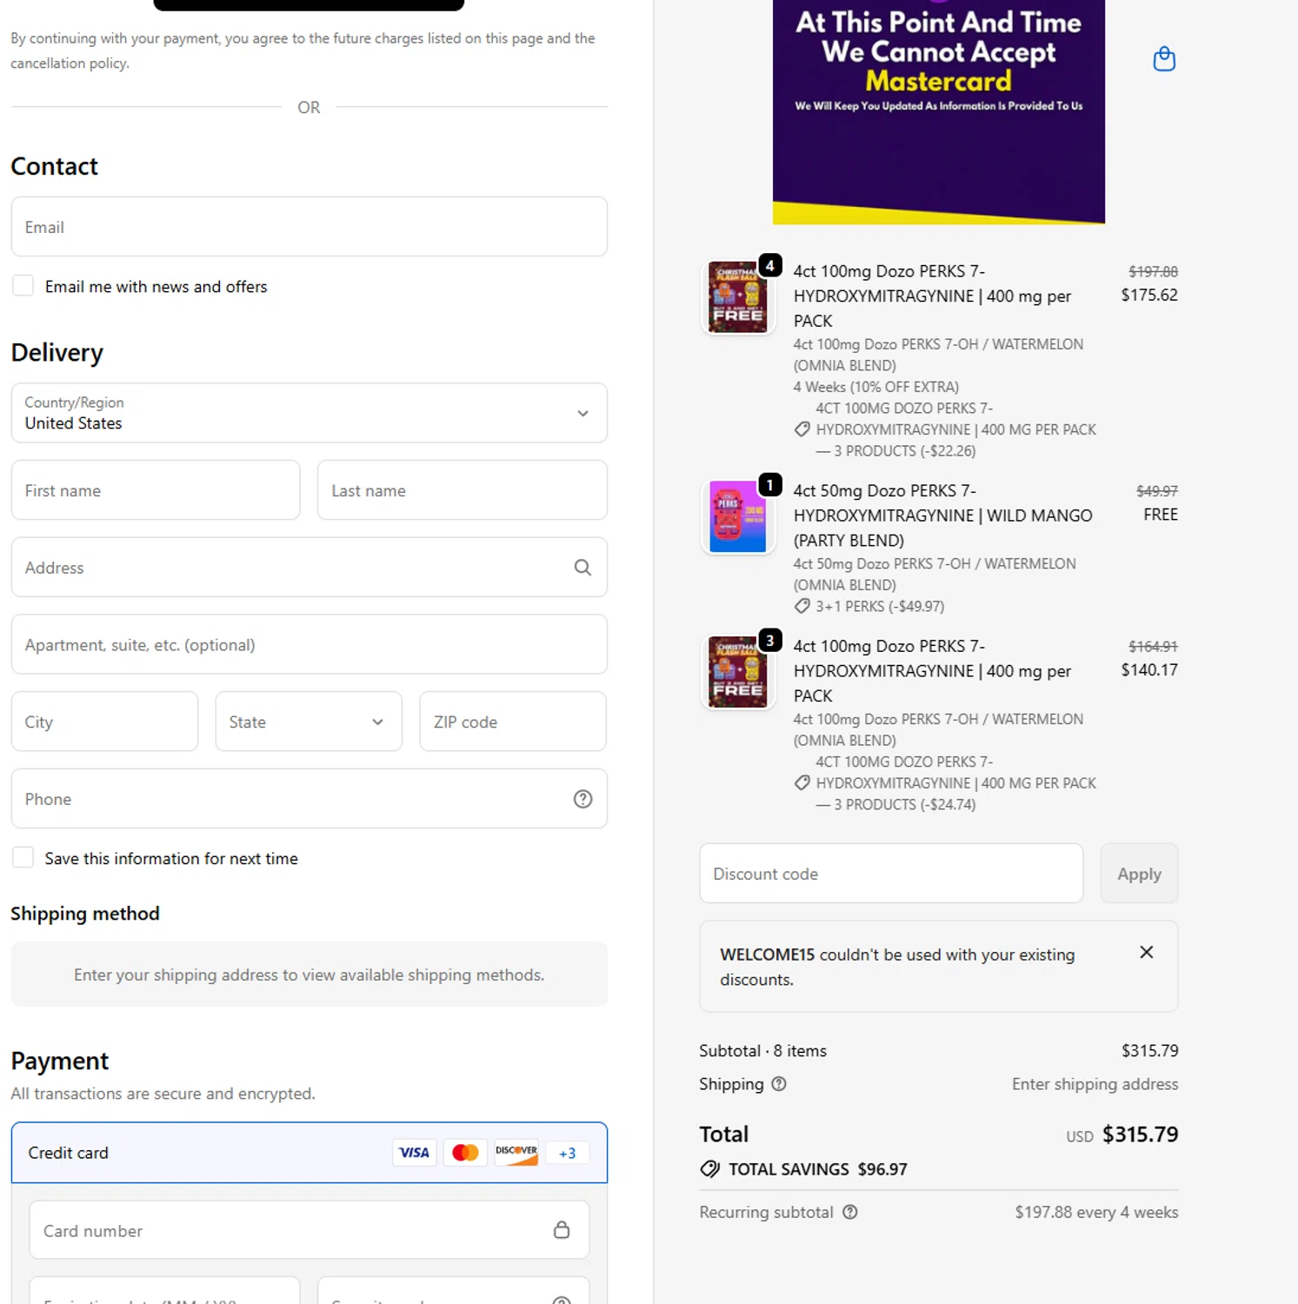Focus the Email input field
1298x1304 pixels.
tap(310, 227)
